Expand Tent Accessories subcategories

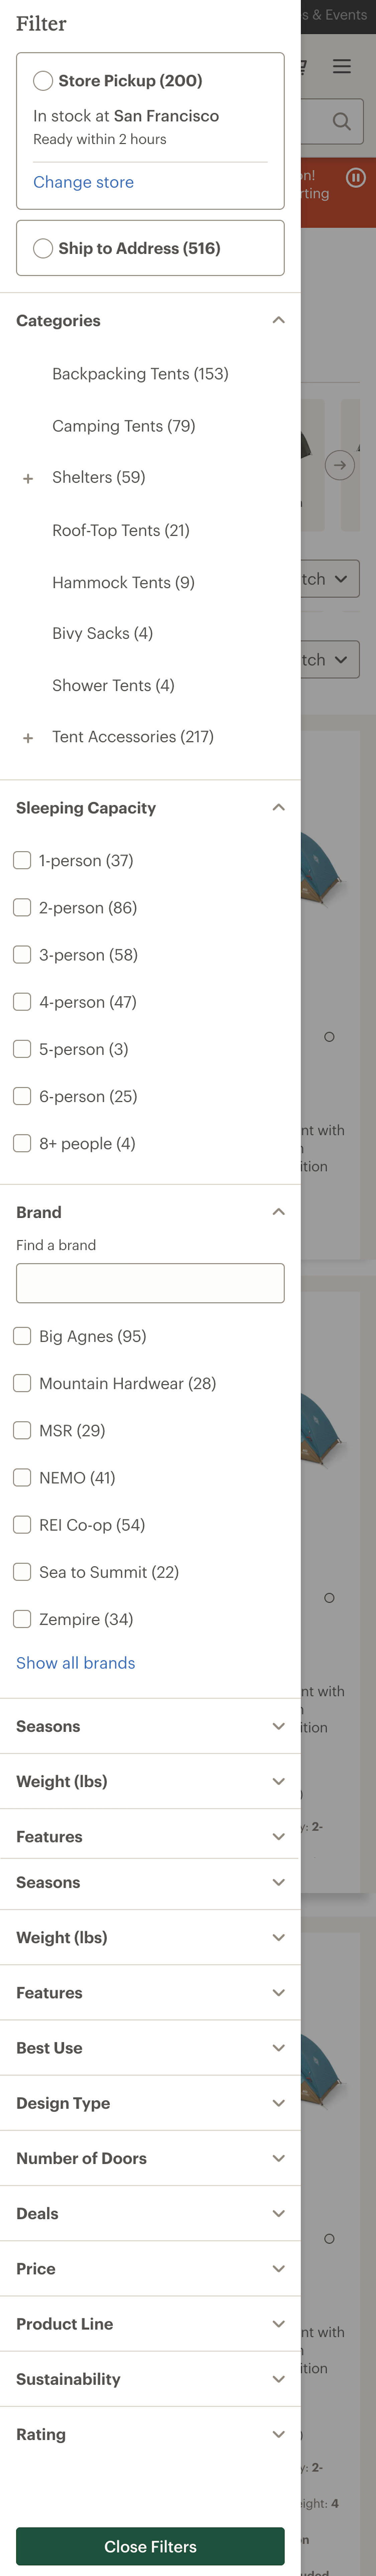click(28, 737)
